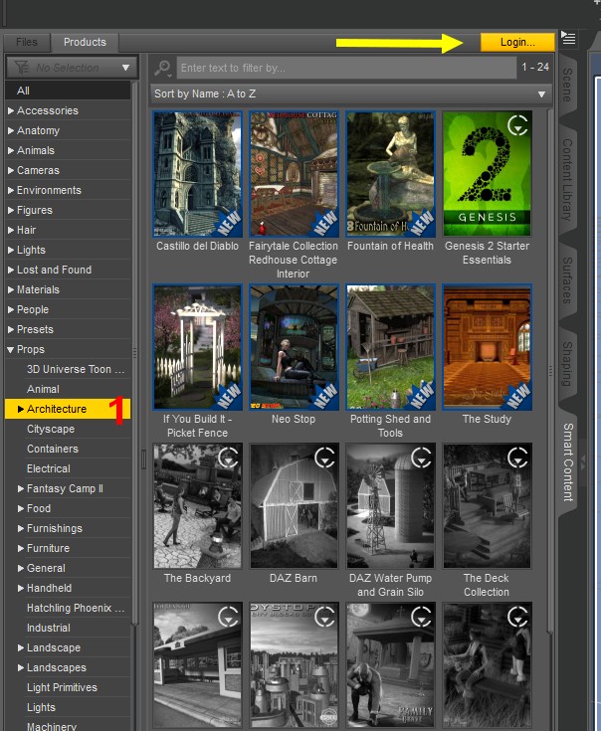601x731 pixels.
Task: Open Potting Shed and Tools thumbnail
Action: [x=390, y=347]
